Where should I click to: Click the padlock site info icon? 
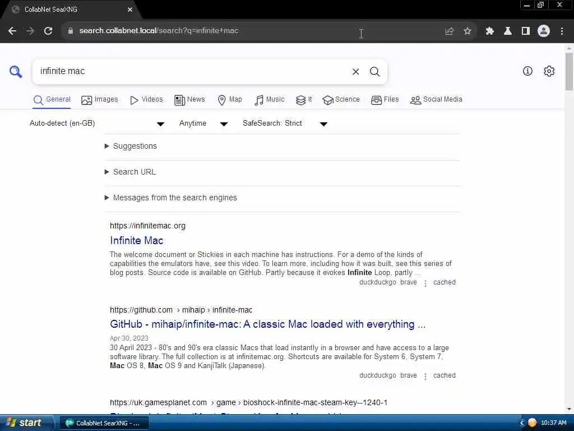(71, 31)
